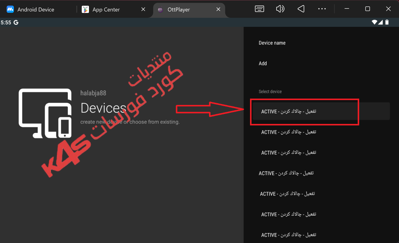Image resolution: width=399 pixels, height=243 pixels.
Task: Click the Google G icon in status bar
Action: (16, 22)
